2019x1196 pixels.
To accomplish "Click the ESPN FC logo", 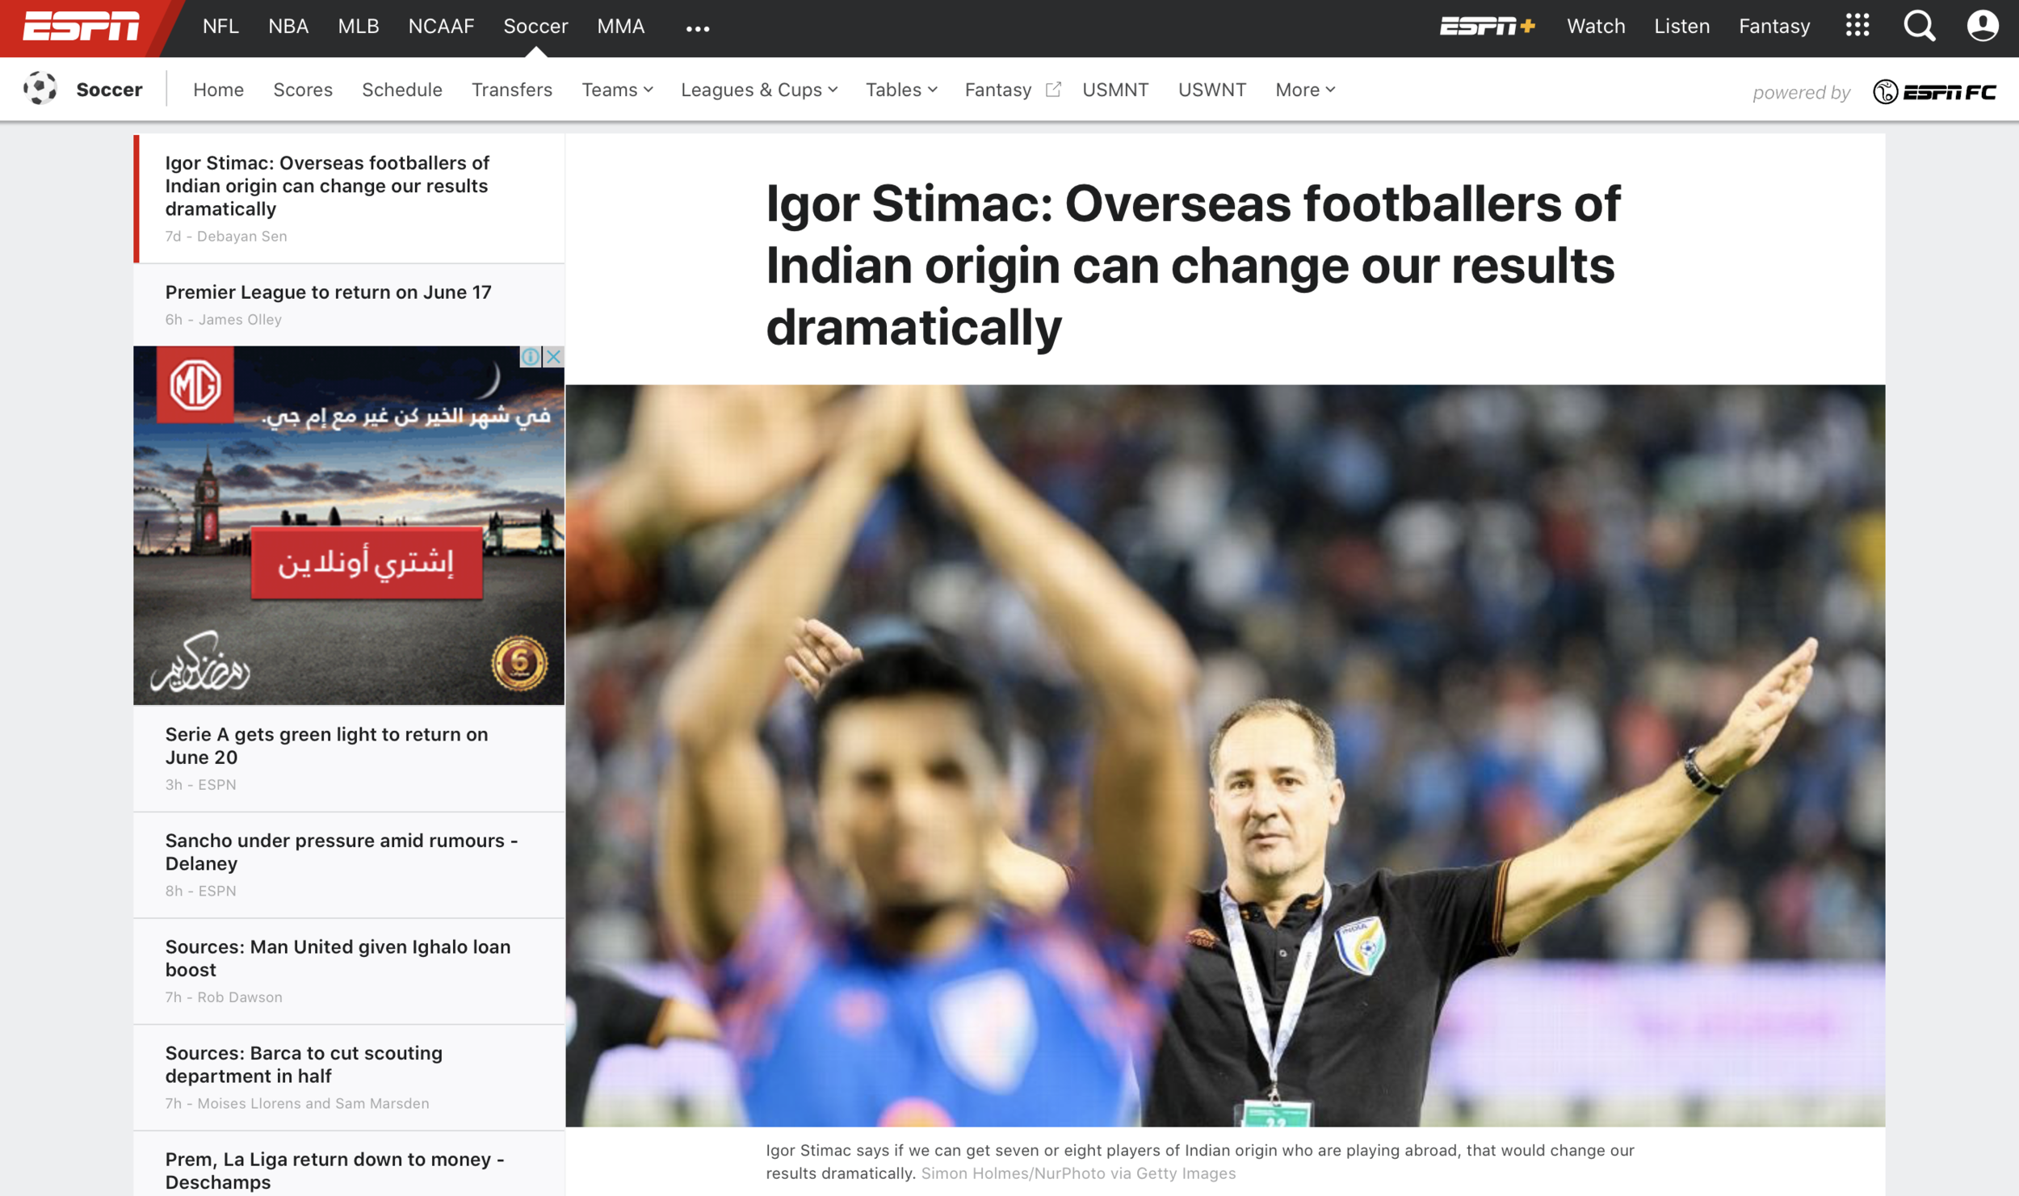I will [x=1934, y=90].
